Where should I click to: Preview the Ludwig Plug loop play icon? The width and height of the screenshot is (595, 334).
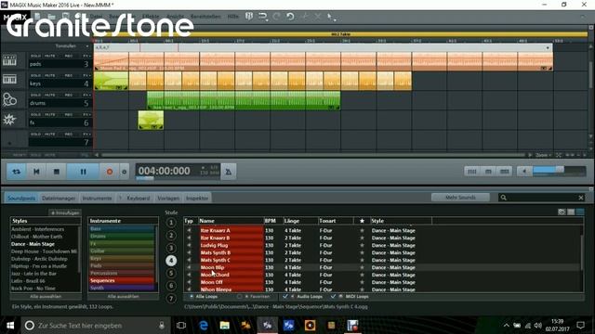(189, 245)
